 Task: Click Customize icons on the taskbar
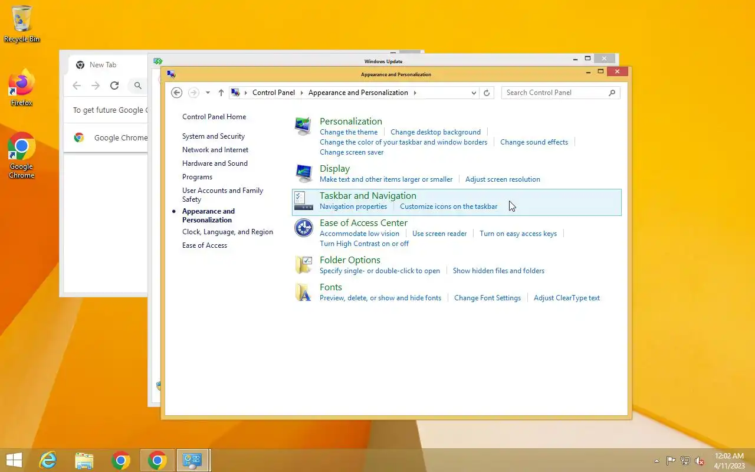tap(448, 206)
